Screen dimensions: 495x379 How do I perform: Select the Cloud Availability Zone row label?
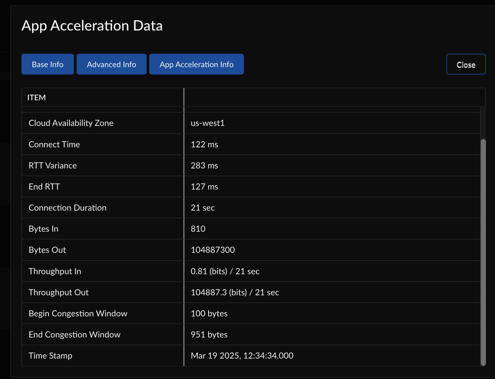tap(71, 123)
